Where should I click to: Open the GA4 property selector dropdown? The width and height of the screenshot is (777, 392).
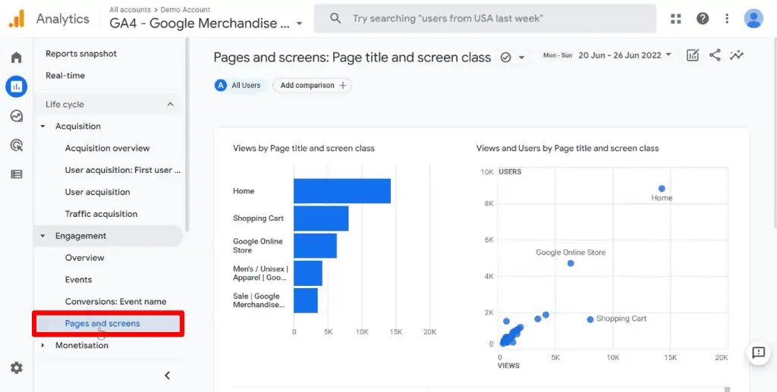point(206,24)
